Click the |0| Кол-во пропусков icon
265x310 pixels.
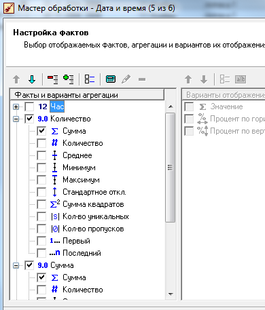coord(55,229)
